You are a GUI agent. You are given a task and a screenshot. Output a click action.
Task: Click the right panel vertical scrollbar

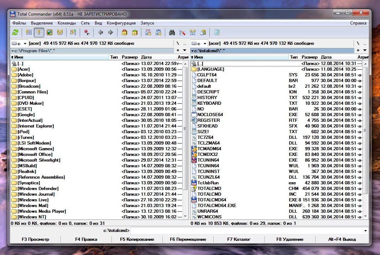365,140
